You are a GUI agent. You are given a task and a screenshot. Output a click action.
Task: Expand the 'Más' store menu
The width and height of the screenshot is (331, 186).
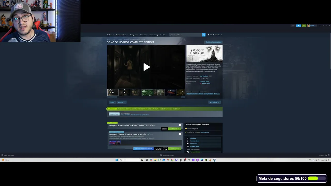click(x=164, y=35)
